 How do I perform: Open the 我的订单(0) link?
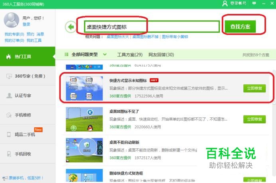click(14, 41)
